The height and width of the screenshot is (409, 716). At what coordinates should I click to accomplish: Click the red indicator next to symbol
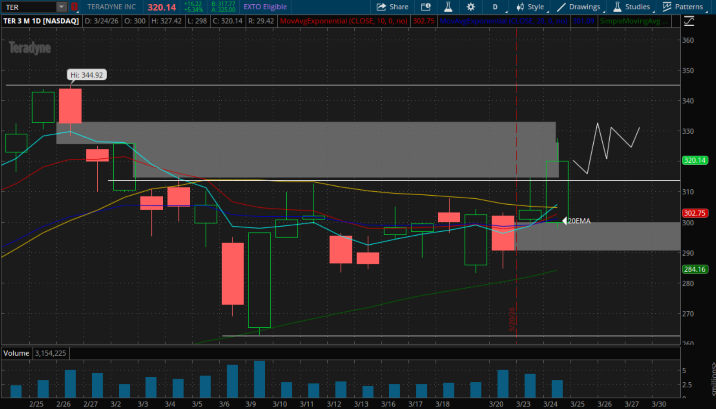coord(74,7)
